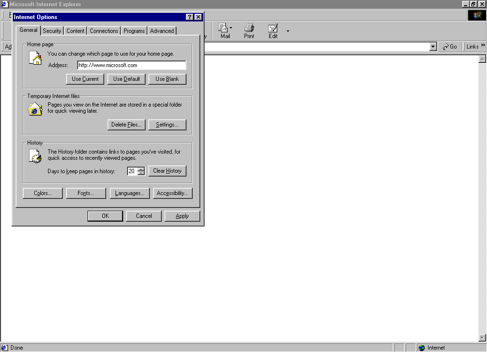This screenshot has height=352, width=487.
Task: Click the Internet zone label in status bar
Action: 436,348
